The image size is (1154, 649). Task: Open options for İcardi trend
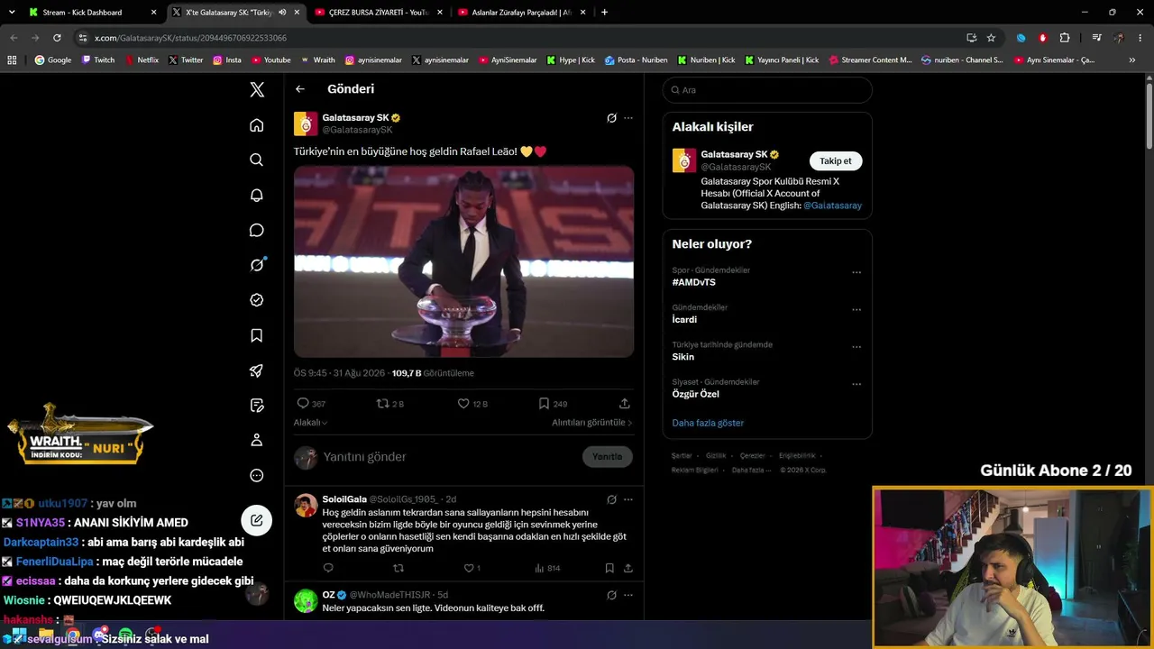[x=856, y=309]
